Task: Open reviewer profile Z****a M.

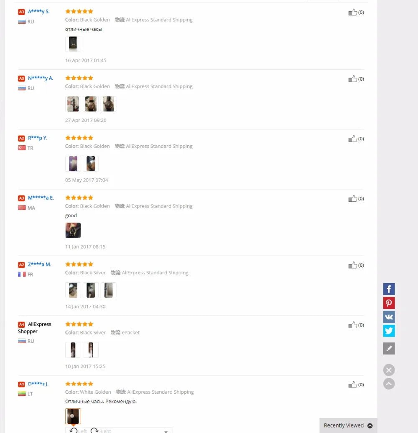Action: (x=40, y=265)
